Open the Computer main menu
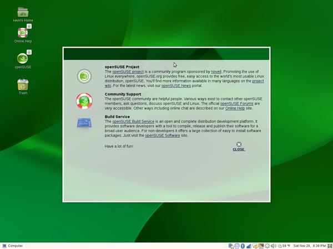 tap(12, 246)
